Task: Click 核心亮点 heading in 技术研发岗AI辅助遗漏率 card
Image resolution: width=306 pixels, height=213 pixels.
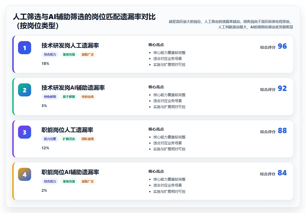Action: click(156, 87)
